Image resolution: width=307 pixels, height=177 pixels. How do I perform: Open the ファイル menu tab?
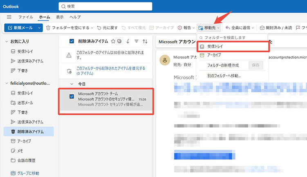[26, 17]
